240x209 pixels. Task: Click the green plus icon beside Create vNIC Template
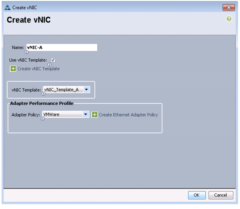pos(13,68)
